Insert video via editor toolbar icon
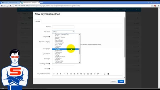This screenshot has height=90, width=160. click(x=88, y=74)
